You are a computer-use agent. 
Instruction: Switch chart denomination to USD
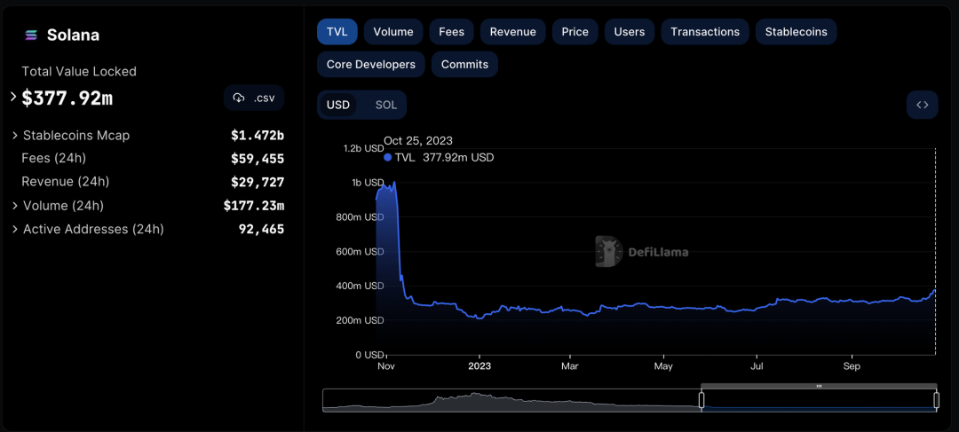pos(338,105)
